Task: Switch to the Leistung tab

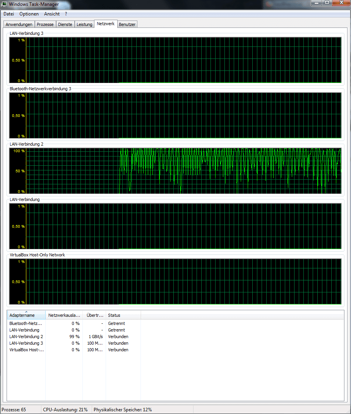Action: pos(84,24)
